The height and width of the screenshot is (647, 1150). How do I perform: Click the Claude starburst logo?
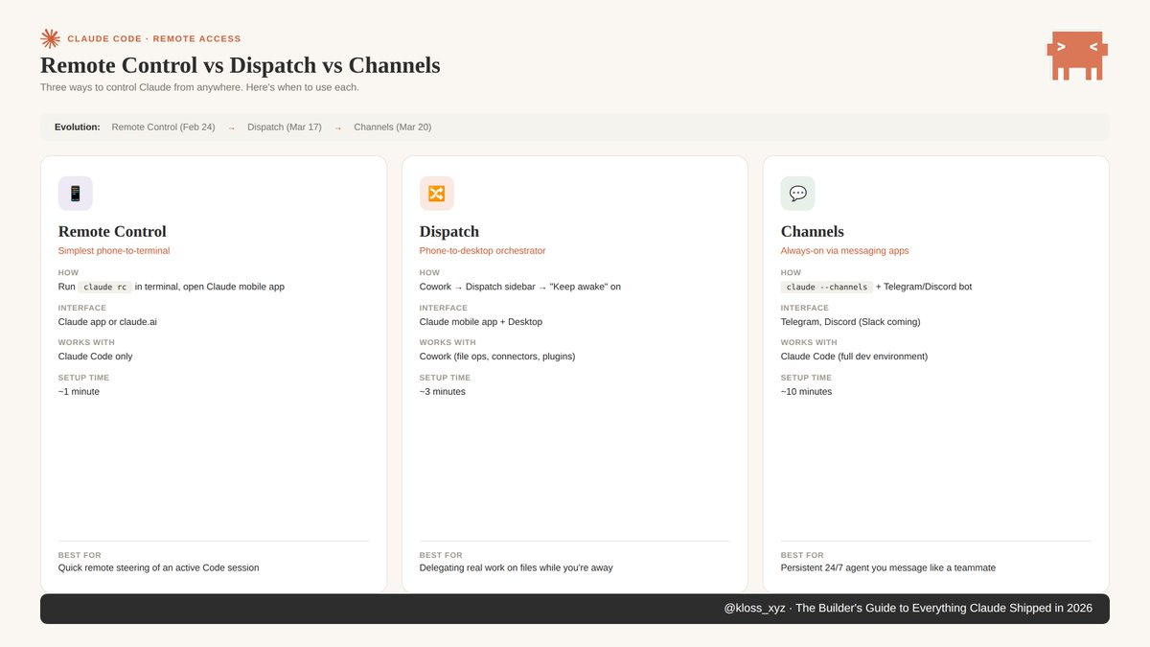click(x=50, y=38)
